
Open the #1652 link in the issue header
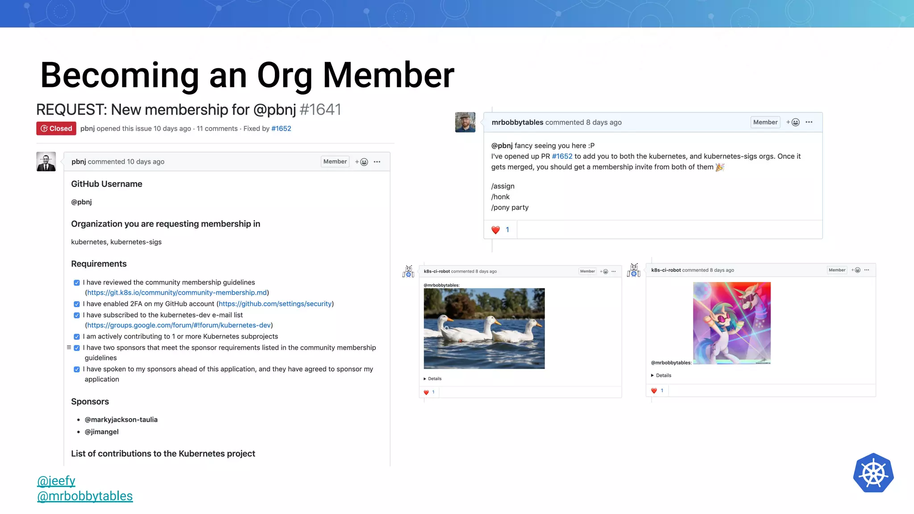[281, 128]
